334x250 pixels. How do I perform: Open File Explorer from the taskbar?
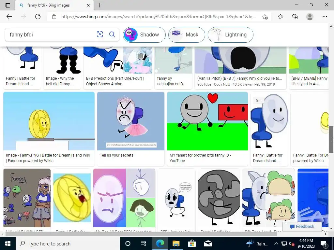[176, 243]
